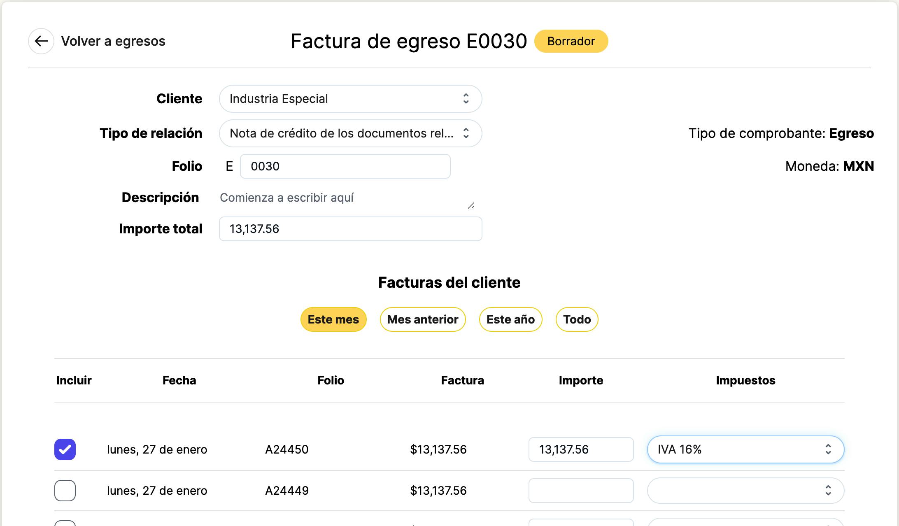This screenshot has height=526, width=899.
Task: Select the Este mes filter
Action: 333,319
